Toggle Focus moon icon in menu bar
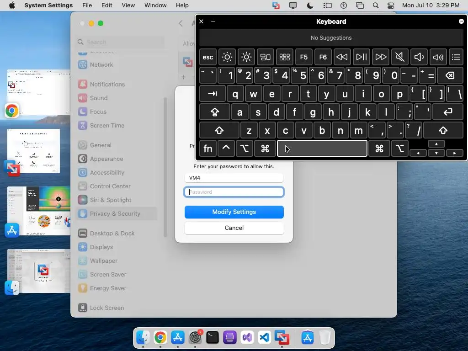The width and height of the screenshot is (468, 351). tap(310, 5)
